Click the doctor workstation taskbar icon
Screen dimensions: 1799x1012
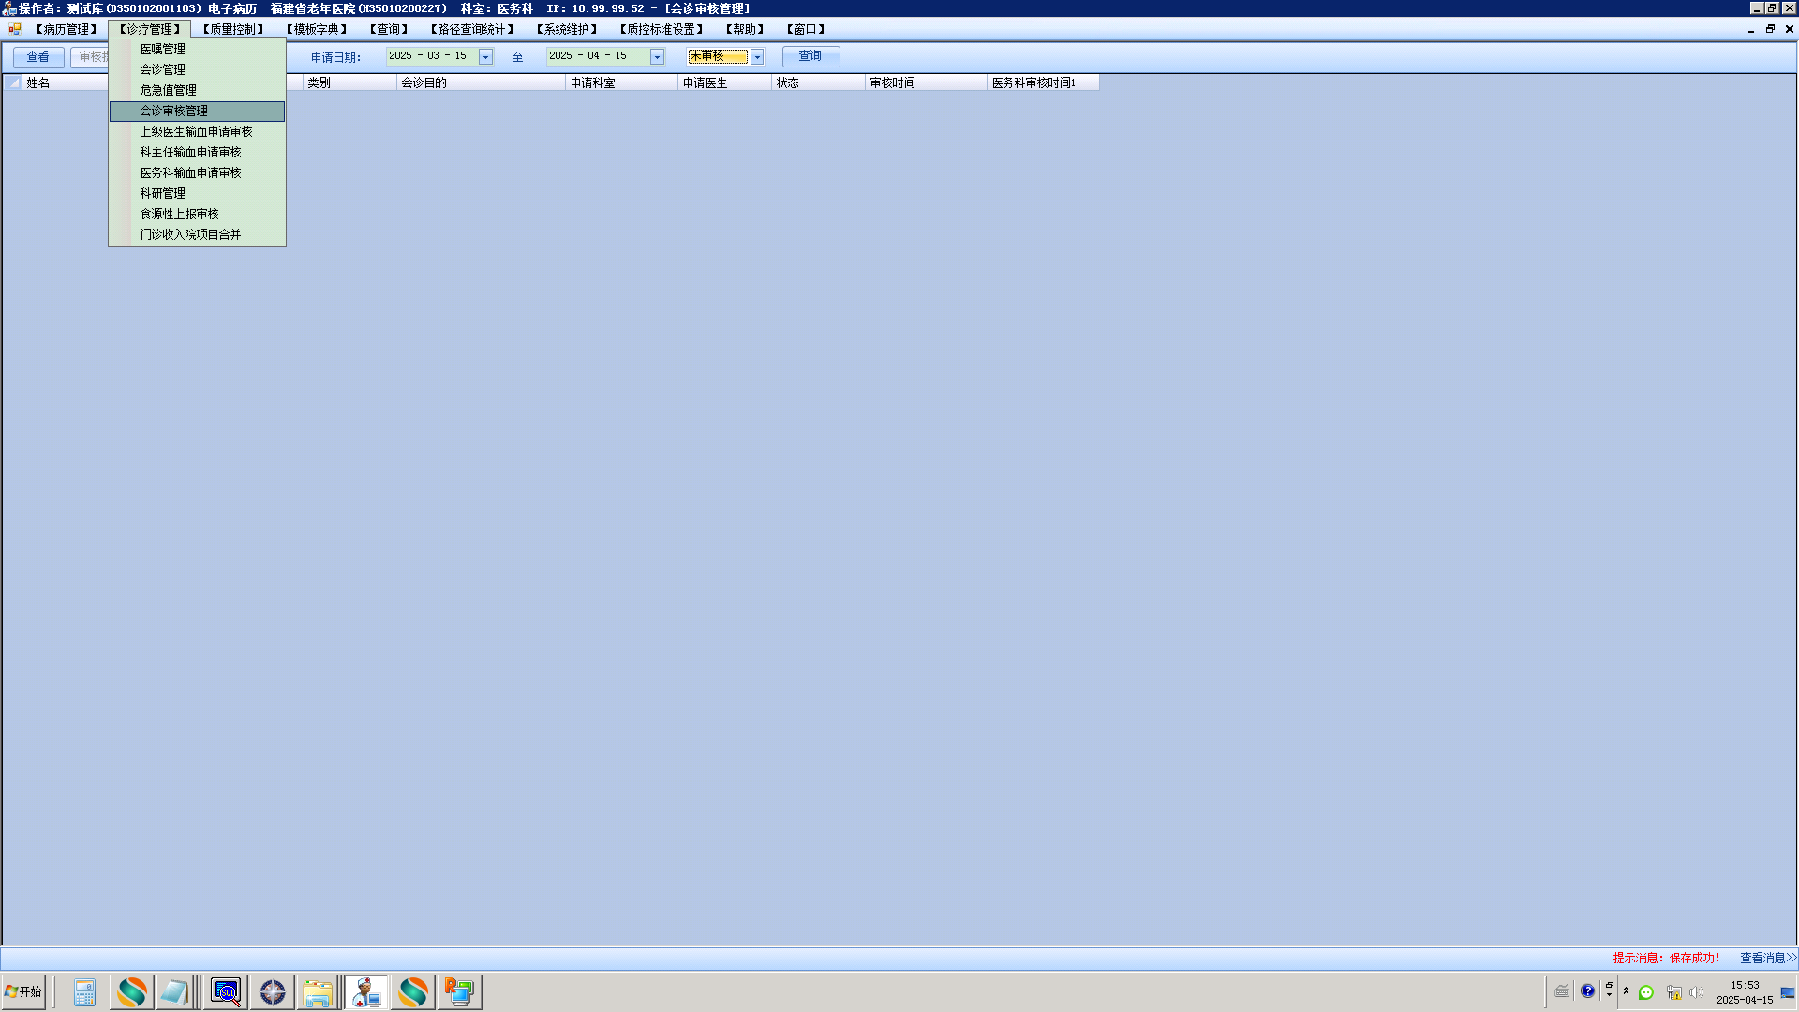(365, 992)
